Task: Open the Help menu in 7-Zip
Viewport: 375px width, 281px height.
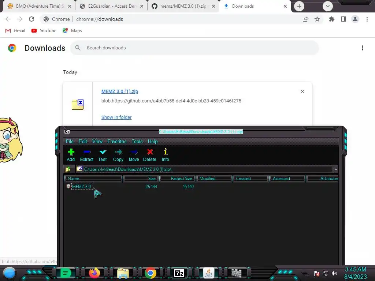Action: click(x=153, y=142)
